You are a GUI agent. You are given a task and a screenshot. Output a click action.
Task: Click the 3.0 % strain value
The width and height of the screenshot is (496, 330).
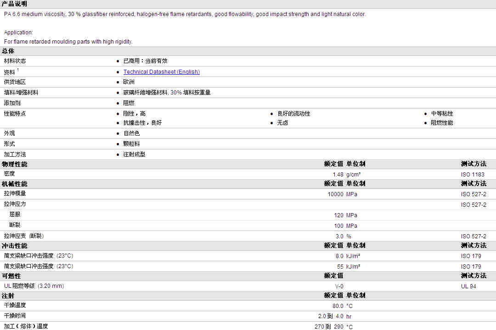coord(343,236)
